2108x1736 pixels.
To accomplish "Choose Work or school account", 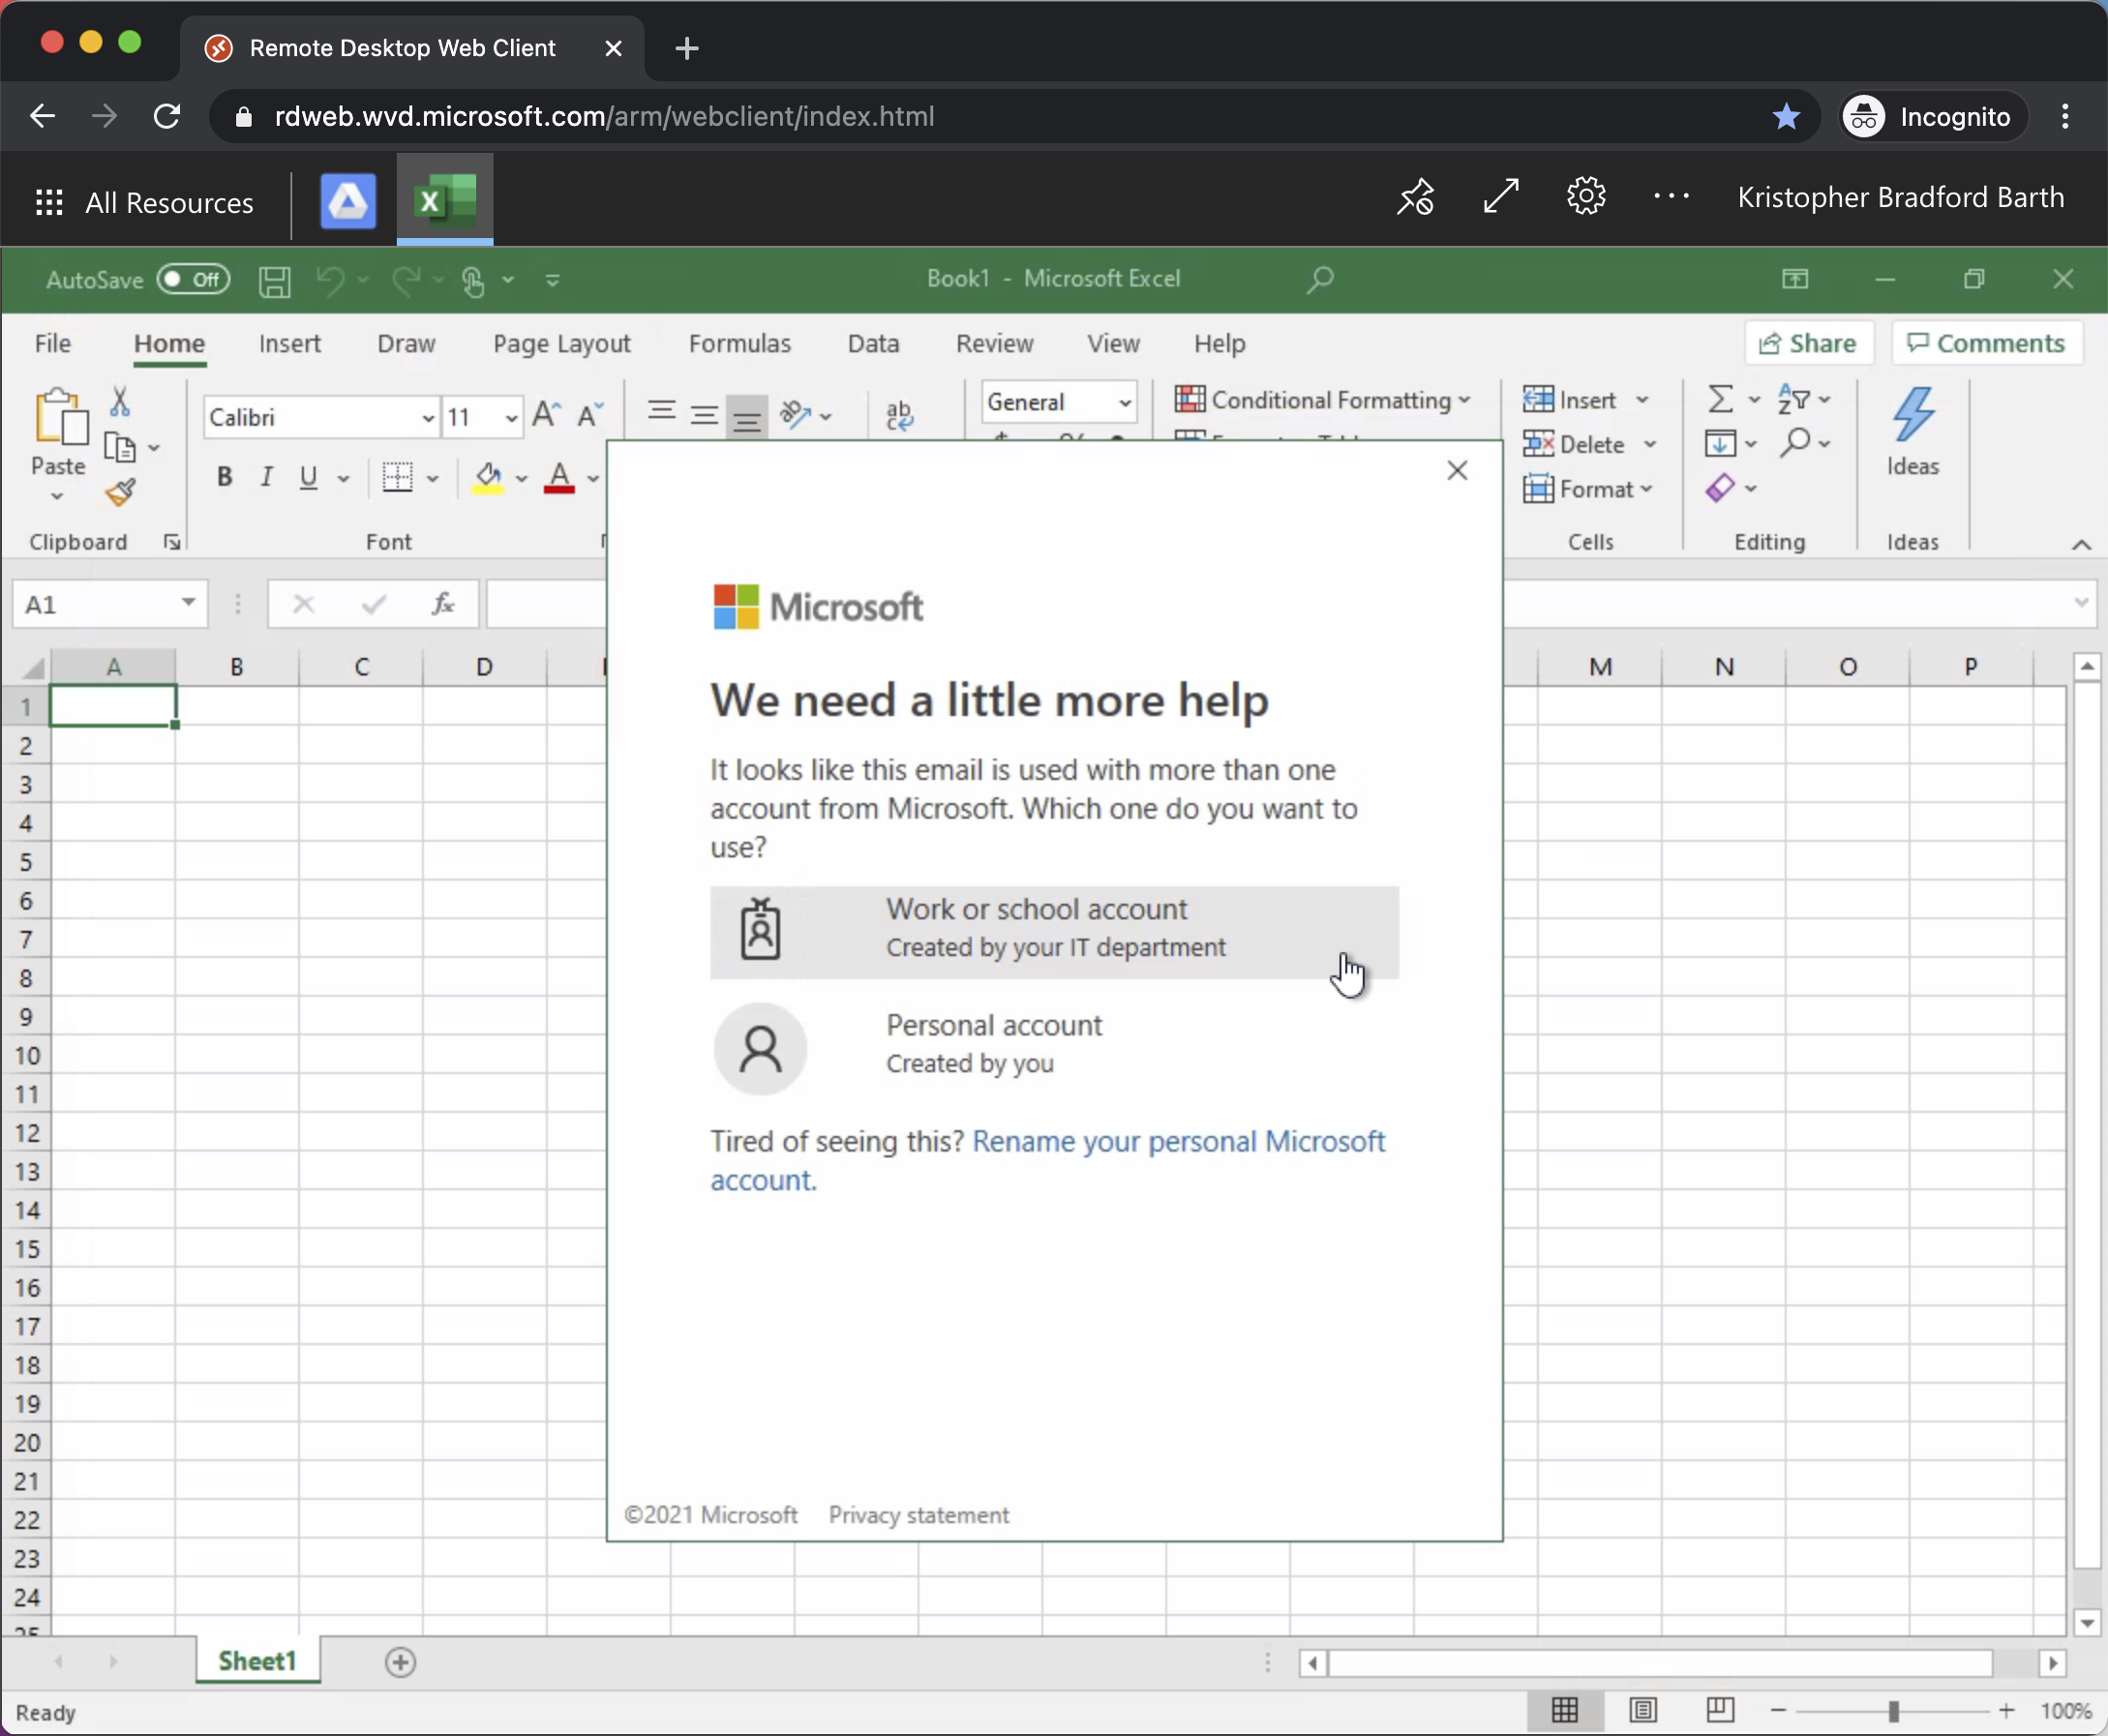I will click(x=1054, y=931).
